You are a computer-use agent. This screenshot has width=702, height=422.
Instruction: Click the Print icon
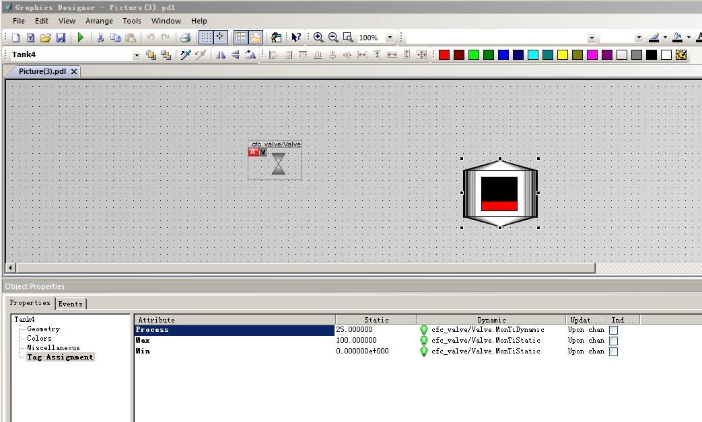click(185, 38)
